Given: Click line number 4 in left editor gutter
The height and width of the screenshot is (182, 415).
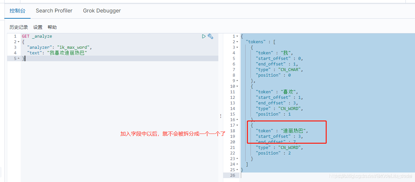Looking at the screenshot, I should pyautogui.click(x=15, y=53).
